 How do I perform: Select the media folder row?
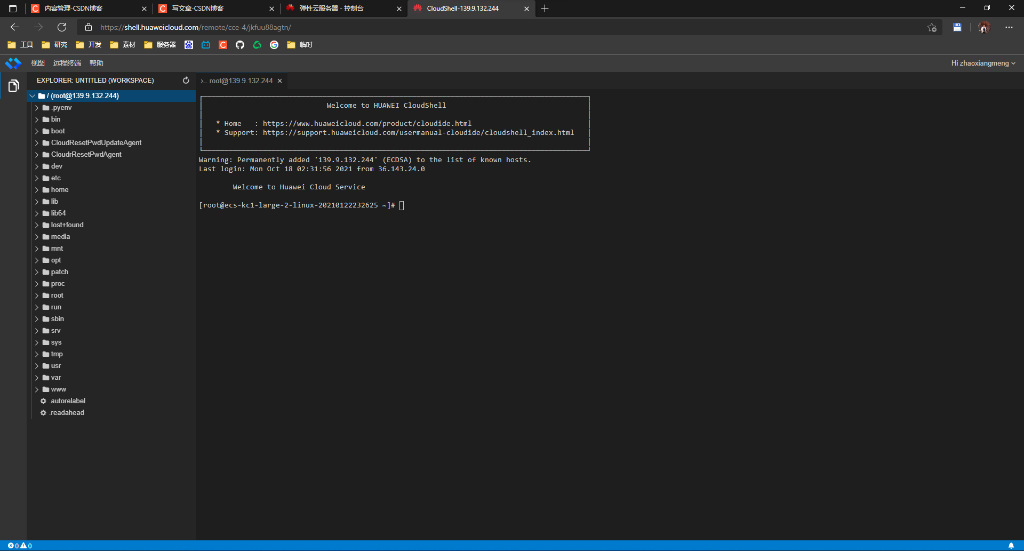point(111,237)
